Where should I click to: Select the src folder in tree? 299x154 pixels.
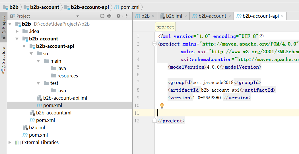pyautogui.click(x=70, y=54)
